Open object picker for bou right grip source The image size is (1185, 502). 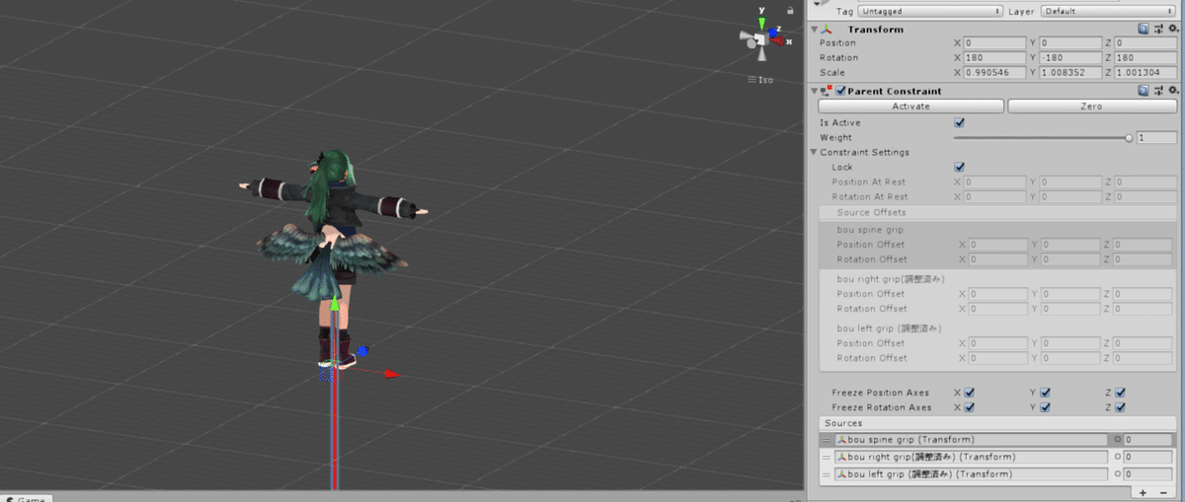click(1117, 458)
